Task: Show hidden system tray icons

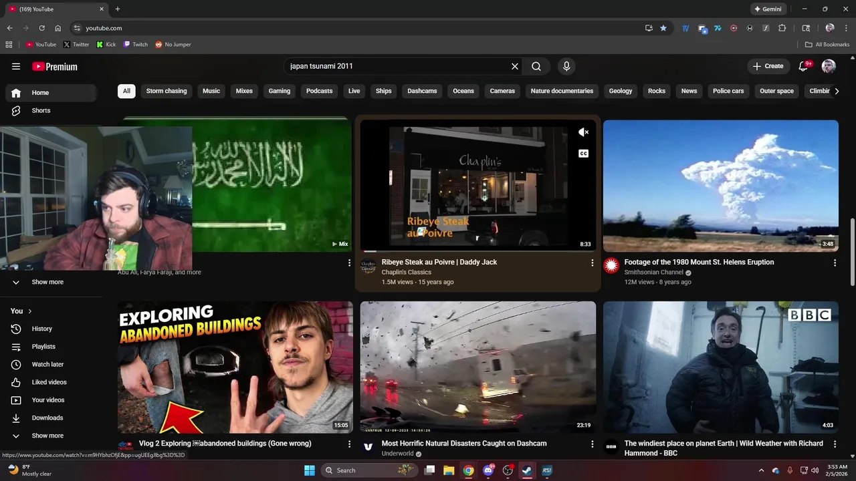Action: pos(761,470)
